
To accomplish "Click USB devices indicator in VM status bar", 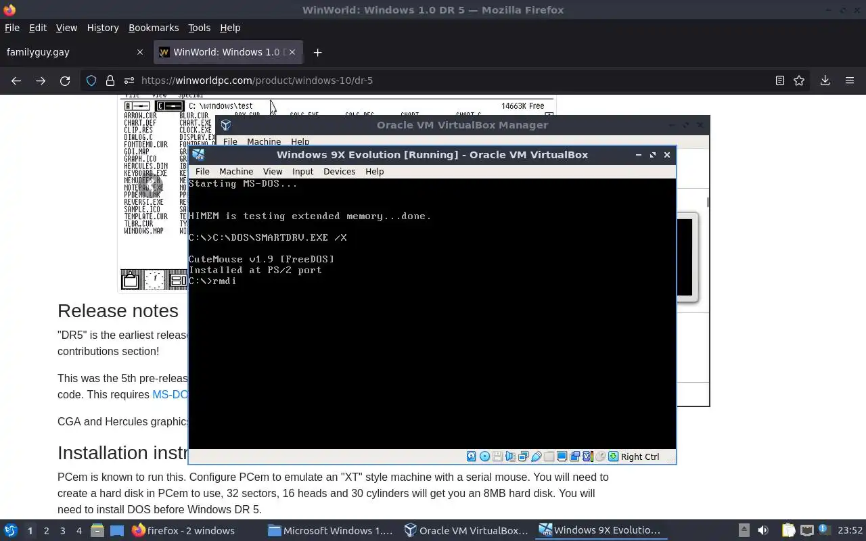I will point(536,456).
